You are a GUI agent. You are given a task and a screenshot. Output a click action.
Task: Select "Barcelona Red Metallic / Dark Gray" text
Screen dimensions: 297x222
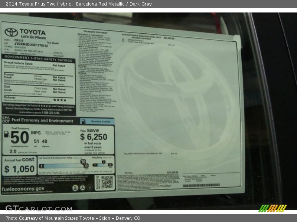pyautogui.click(x=114, y=4)
